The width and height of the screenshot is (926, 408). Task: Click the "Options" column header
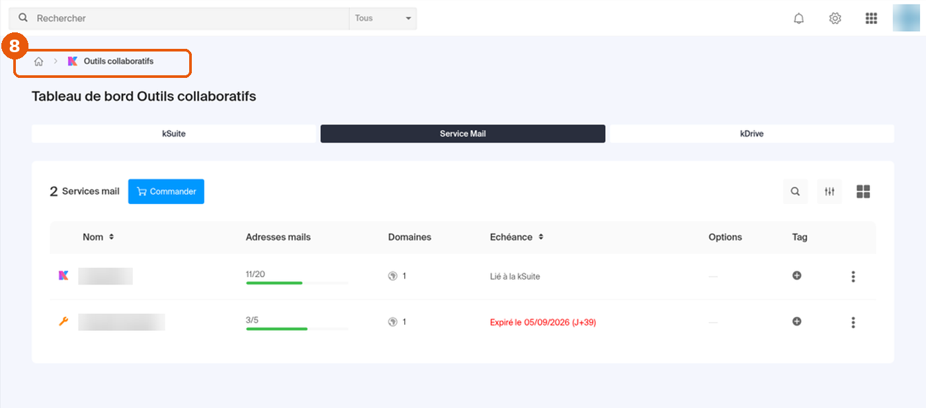pyautogui.click(x=726, y=237)
